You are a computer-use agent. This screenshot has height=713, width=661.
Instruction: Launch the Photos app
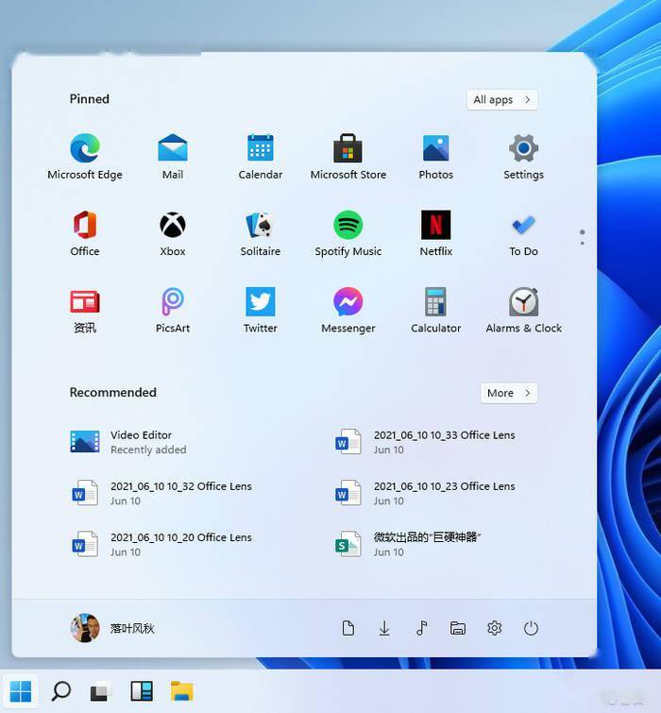(435, 157)
